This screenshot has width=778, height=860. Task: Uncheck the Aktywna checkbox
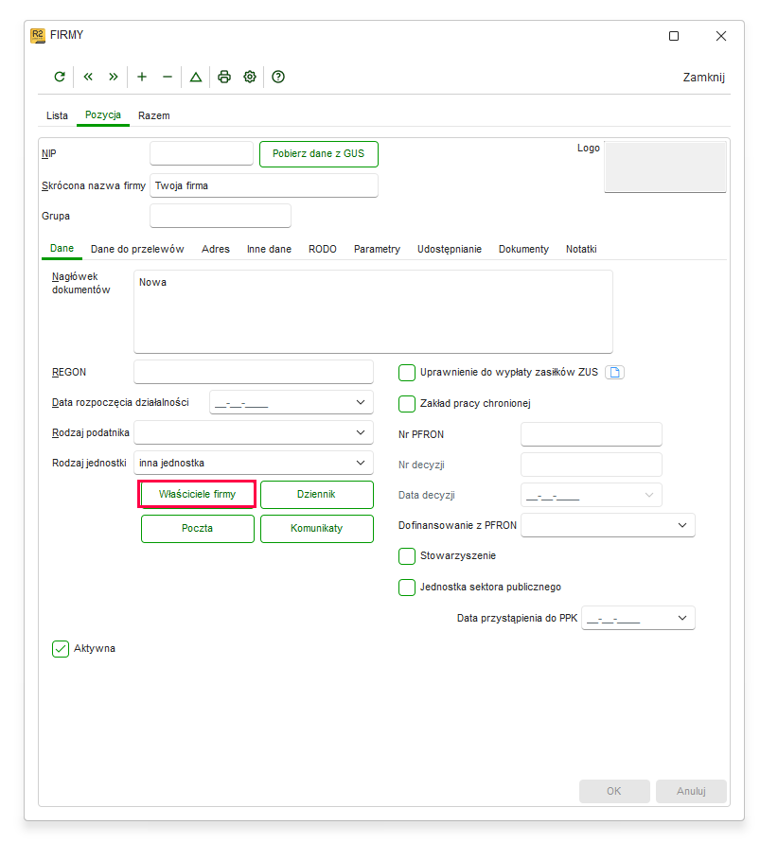tap(61, 649)
